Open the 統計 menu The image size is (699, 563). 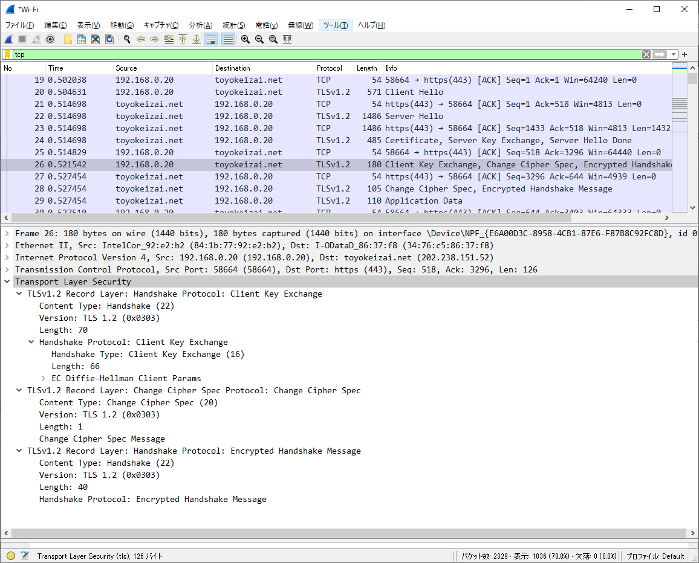[x=234, y=25]
